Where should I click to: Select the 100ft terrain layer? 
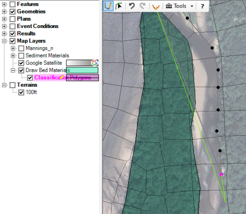tap(31, 92)
